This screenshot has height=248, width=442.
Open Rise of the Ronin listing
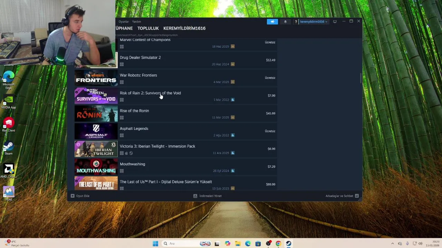176,114
